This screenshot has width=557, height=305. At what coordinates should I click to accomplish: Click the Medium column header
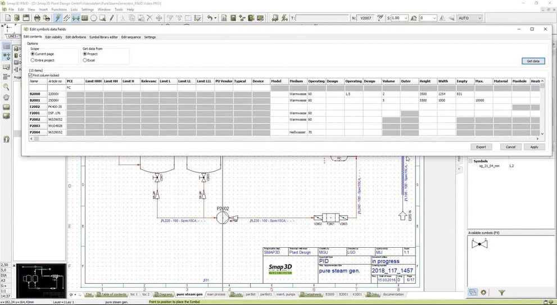pos(298,81)
